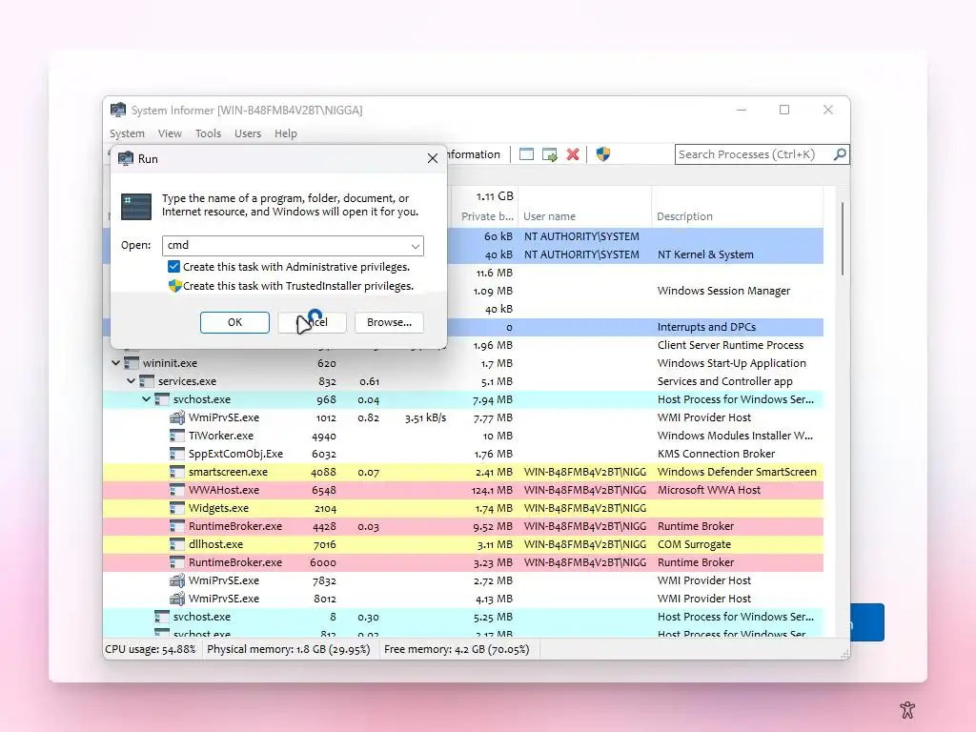This screenshot has width=976, height=732.
Task: Uncheck Create this task with Administrative privileges
Action: [x=173, y=267]
